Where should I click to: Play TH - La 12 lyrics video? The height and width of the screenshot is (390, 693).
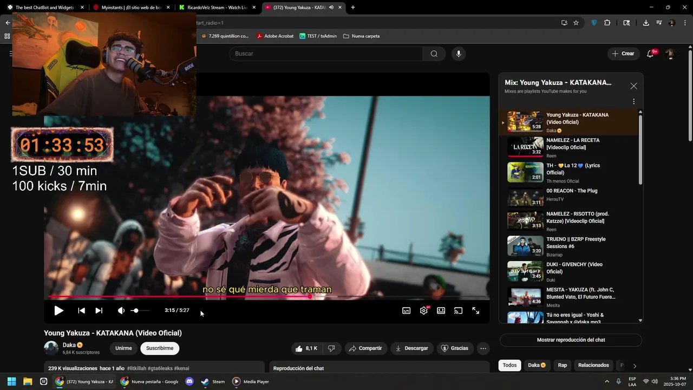(x=568, y=172)
